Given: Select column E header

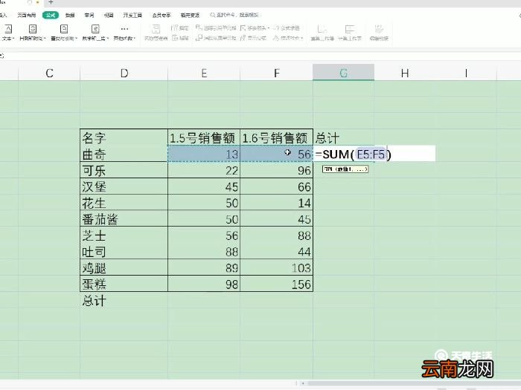Looking at the screenshot, I should click(x=204, y=73).
